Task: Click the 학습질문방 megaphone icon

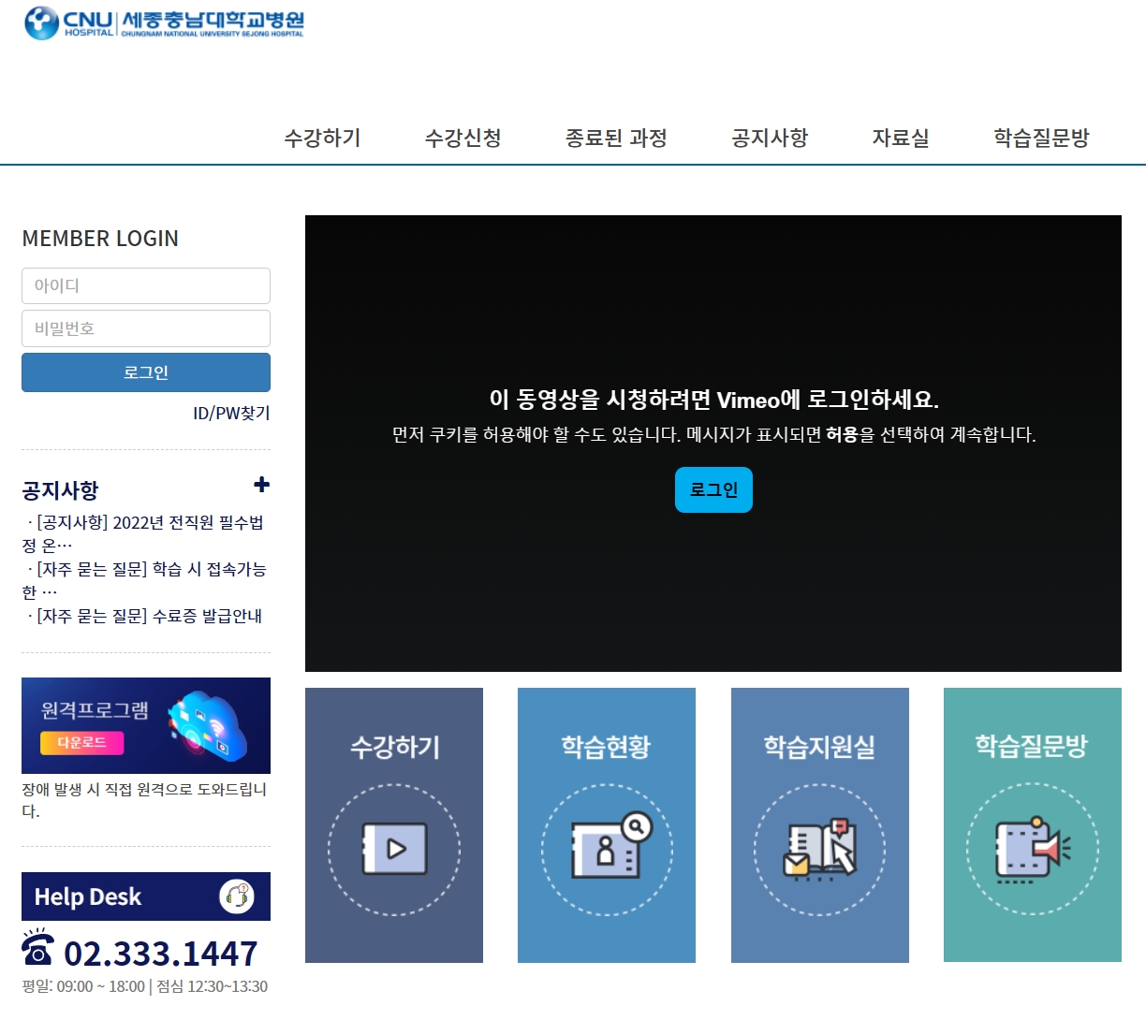Action: (1033, 849)
